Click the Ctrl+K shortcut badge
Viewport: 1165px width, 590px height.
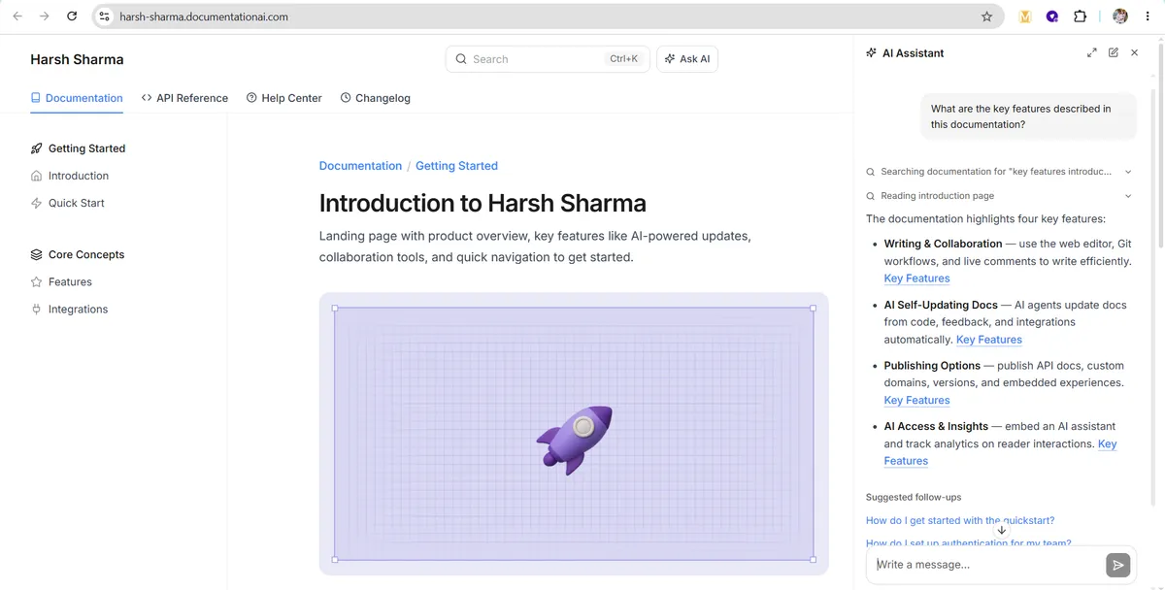coord(623,59)
